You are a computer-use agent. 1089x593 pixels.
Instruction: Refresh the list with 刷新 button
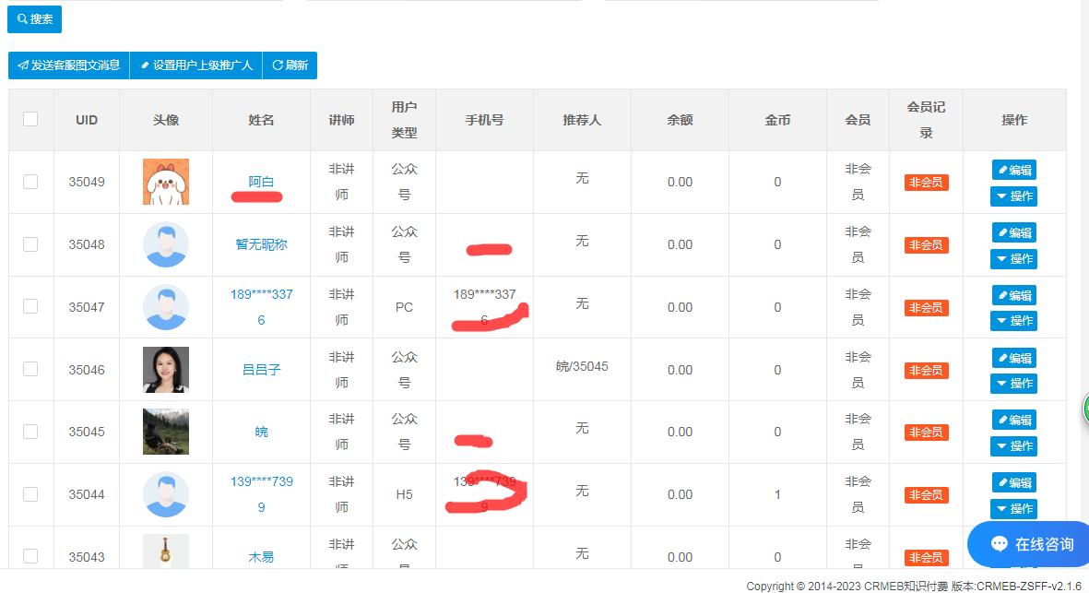coord(290,65)
